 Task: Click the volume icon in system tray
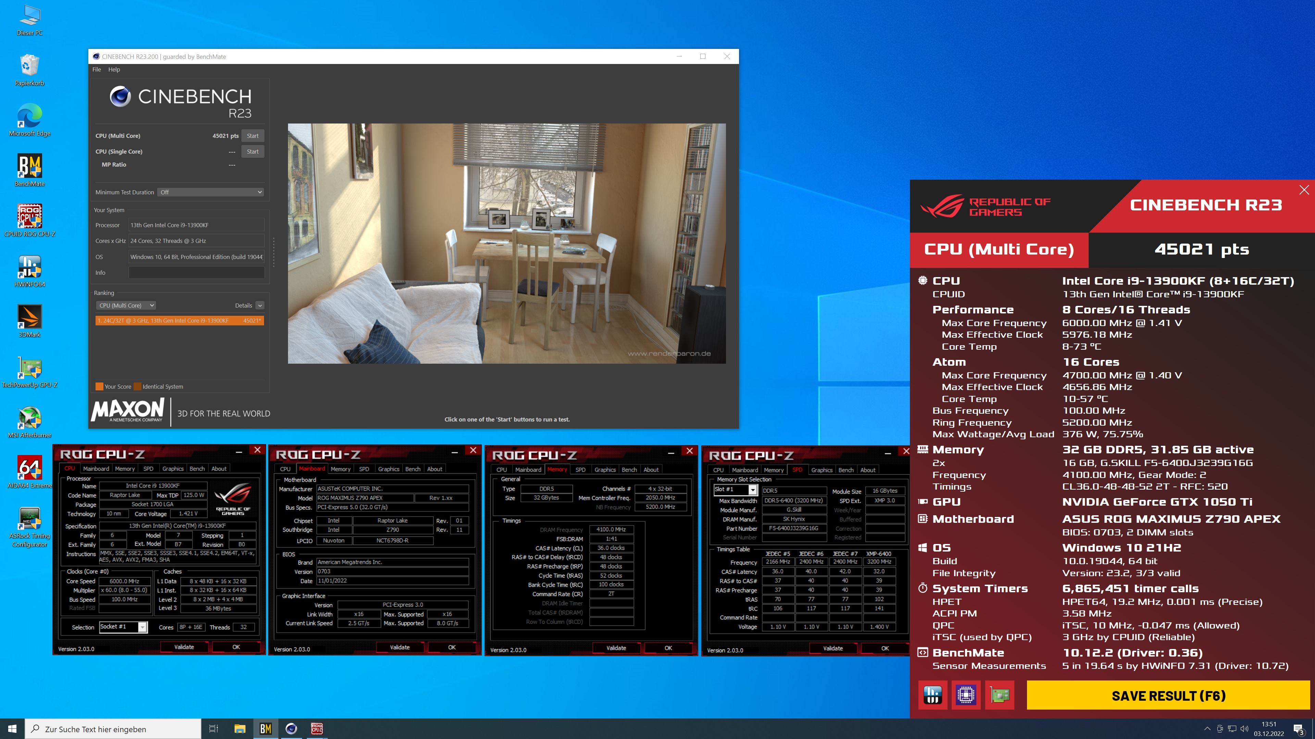point(1244,729)
